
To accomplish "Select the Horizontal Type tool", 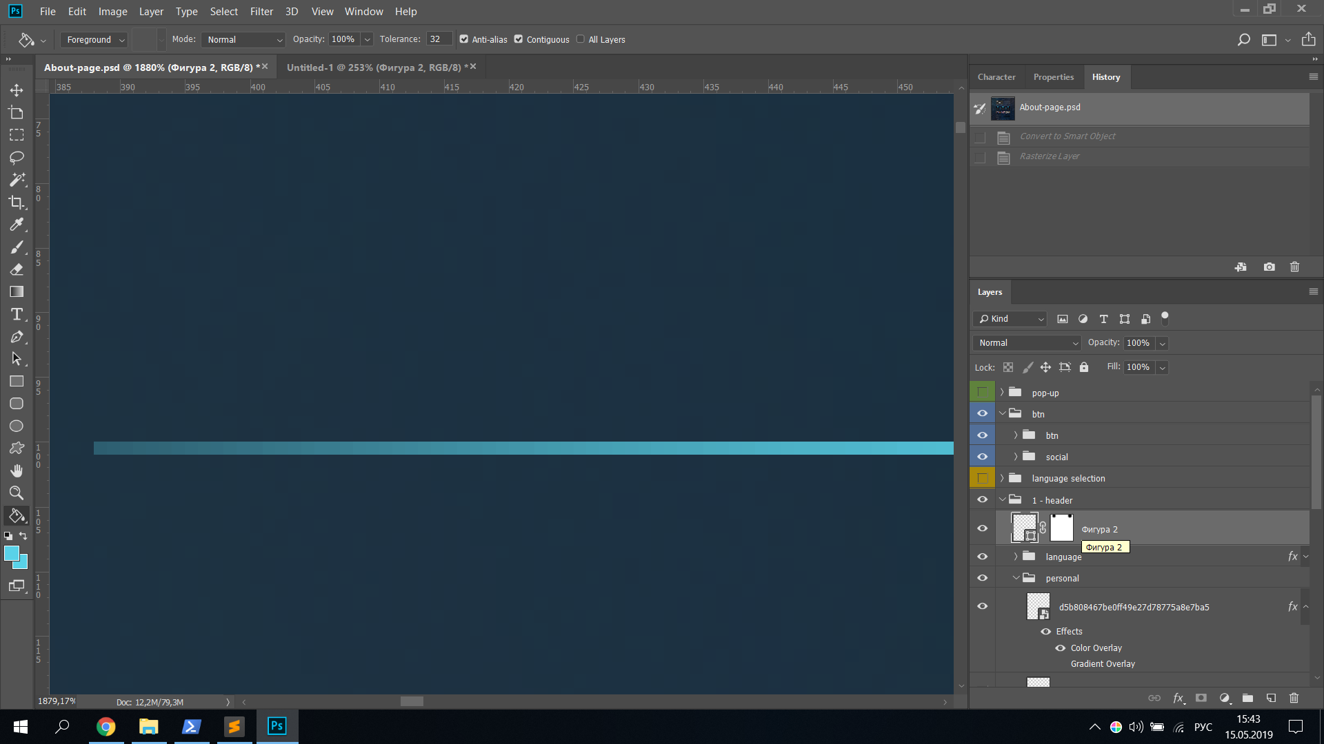I will pyautogui.click(x=17, y=314).
